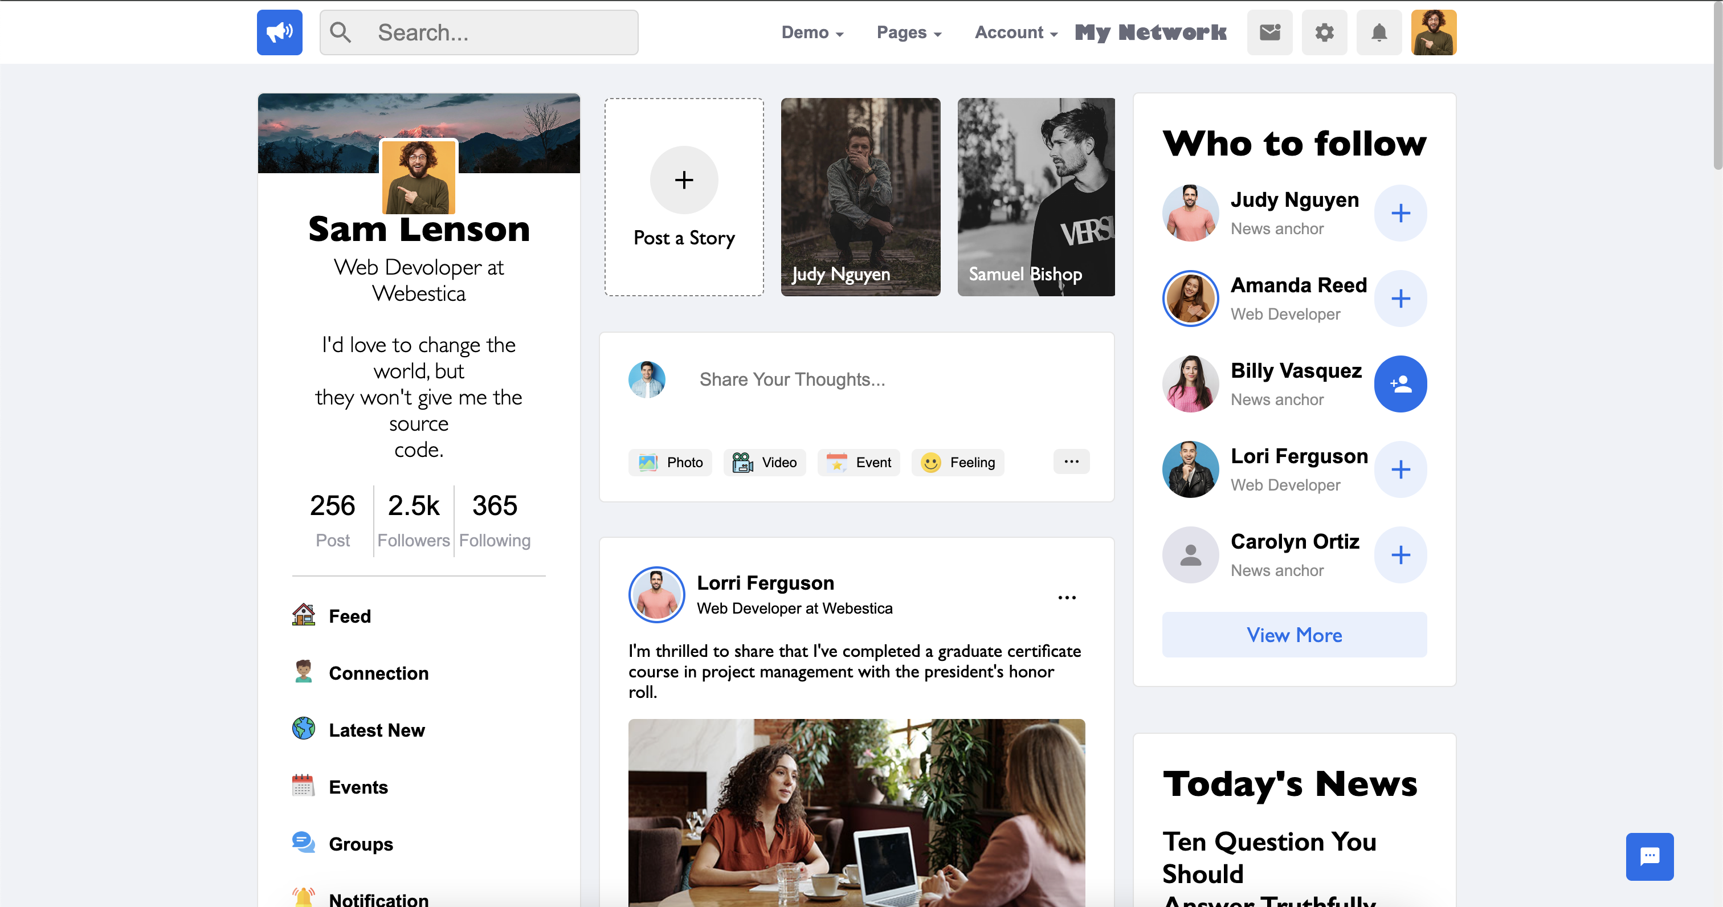Image resolution: width=1723 pixels, height=907 pixels.
Task: Click Lorri Ferguson post avatar
Action: (657, 595)
